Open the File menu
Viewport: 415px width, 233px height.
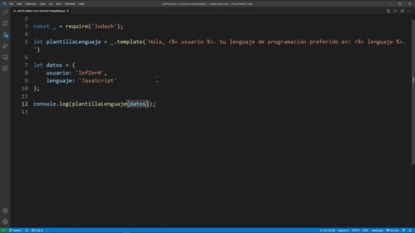click(x=11, y=4)
